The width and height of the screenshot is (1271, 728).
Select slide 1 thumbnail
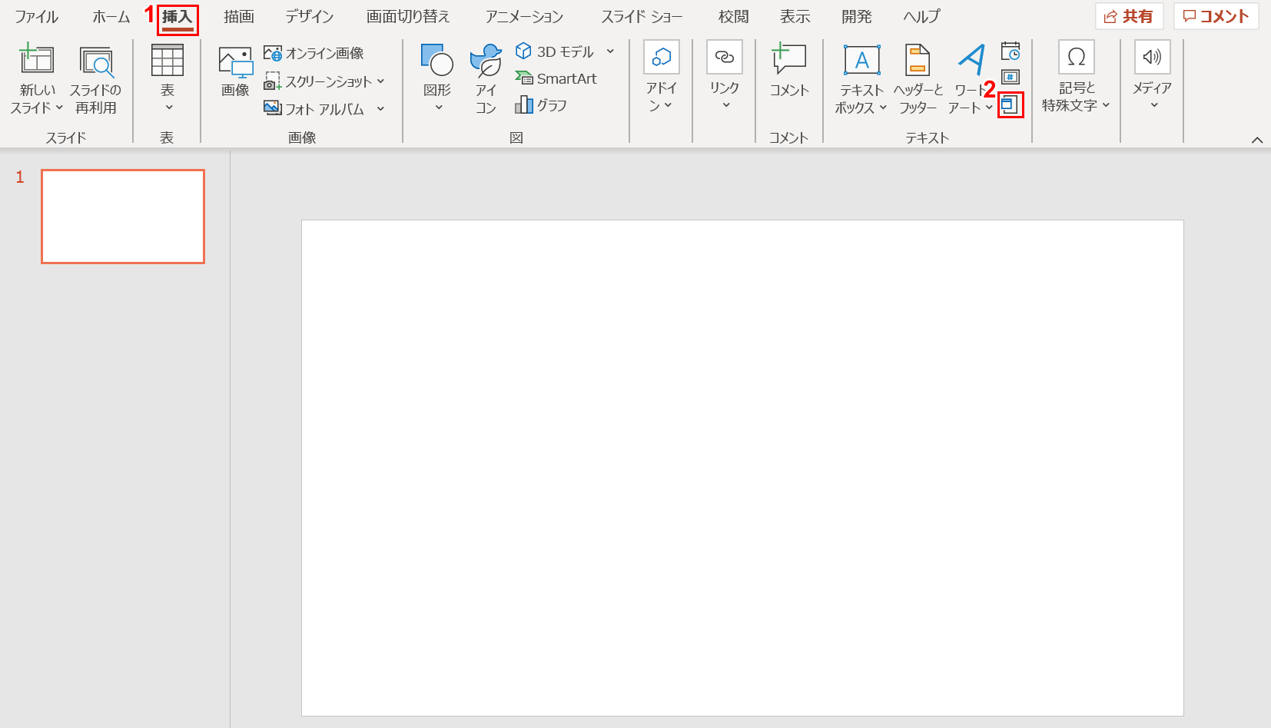click(x=123, y=217)
